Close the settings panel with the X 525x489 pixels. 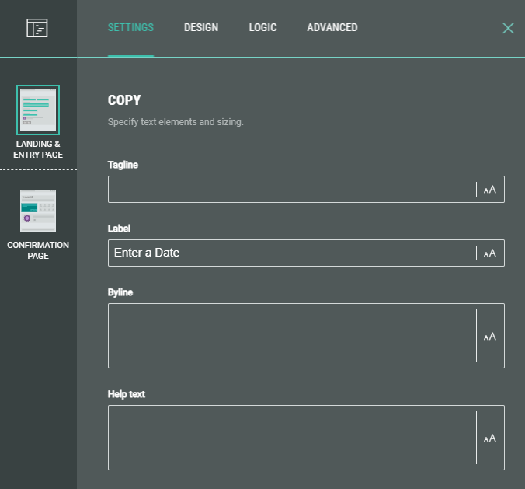[x=508, y=28]
